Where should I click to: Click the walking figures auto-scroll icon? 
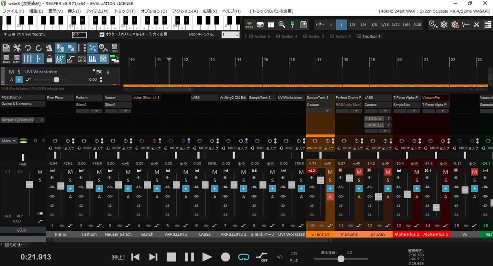(60, 59)
